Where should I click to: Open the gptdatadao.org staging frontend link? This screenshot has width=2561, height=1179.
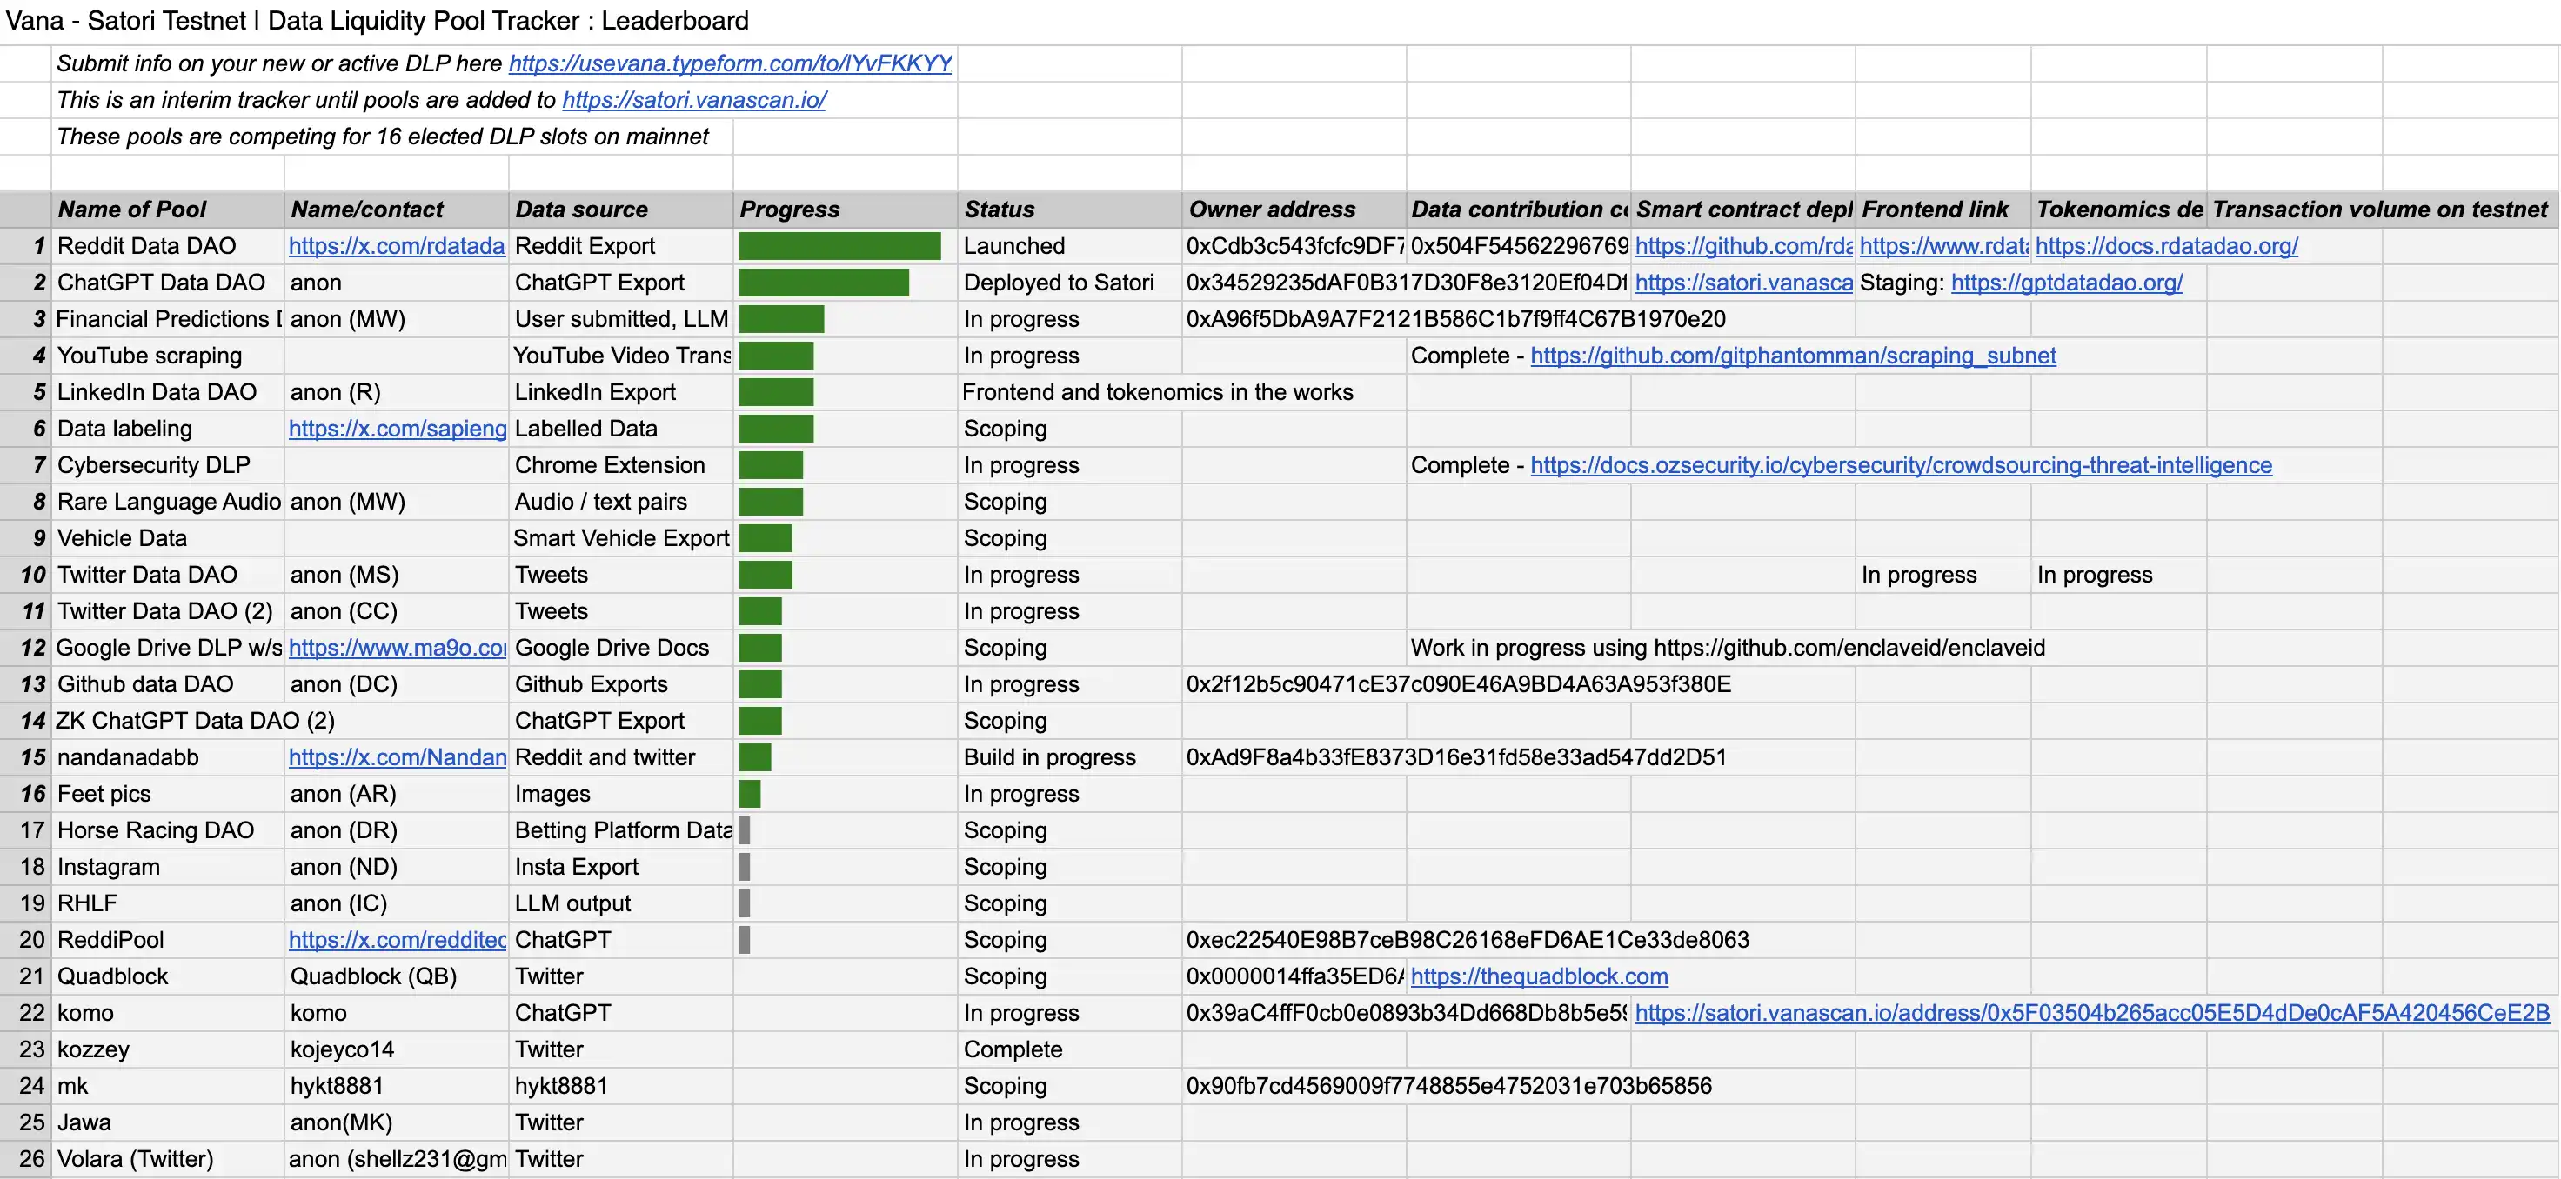(2066, 283)
